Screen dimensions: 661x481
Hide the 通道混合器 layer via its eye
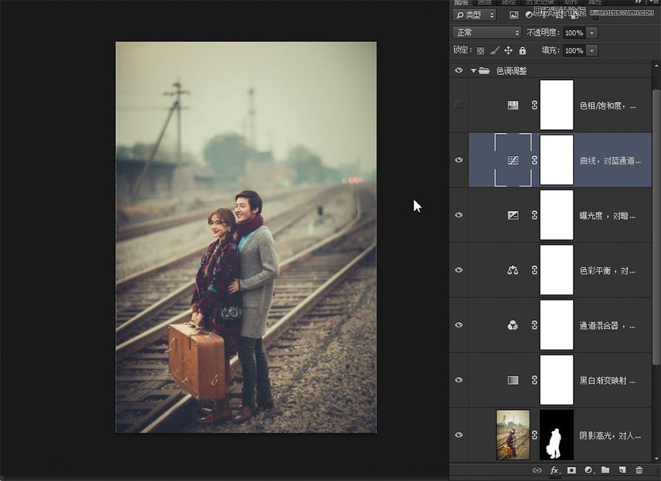click(458, 325)
